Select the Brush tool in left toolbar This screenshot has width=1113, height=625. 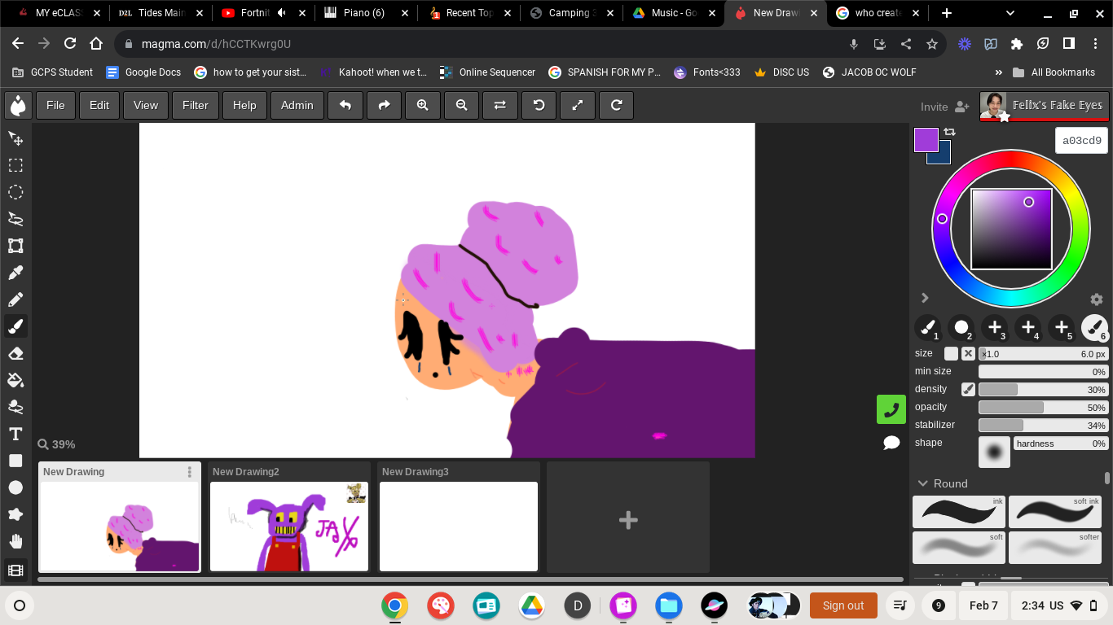(x=15, y=326)
